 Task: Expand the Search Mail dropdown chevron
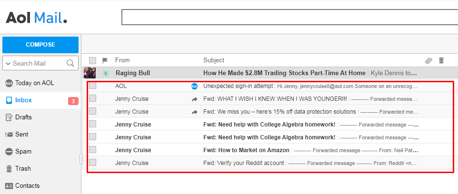(x=8, y=63)
